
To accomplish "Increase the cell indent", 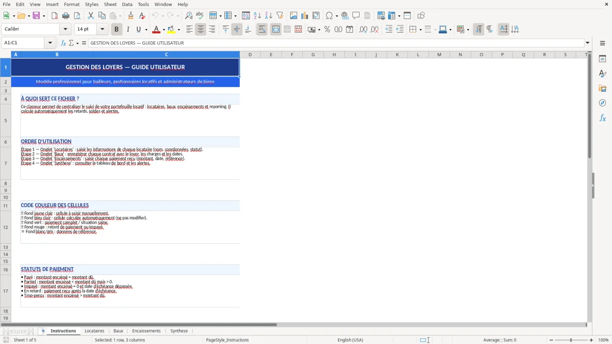I will (x=389, y=30).
